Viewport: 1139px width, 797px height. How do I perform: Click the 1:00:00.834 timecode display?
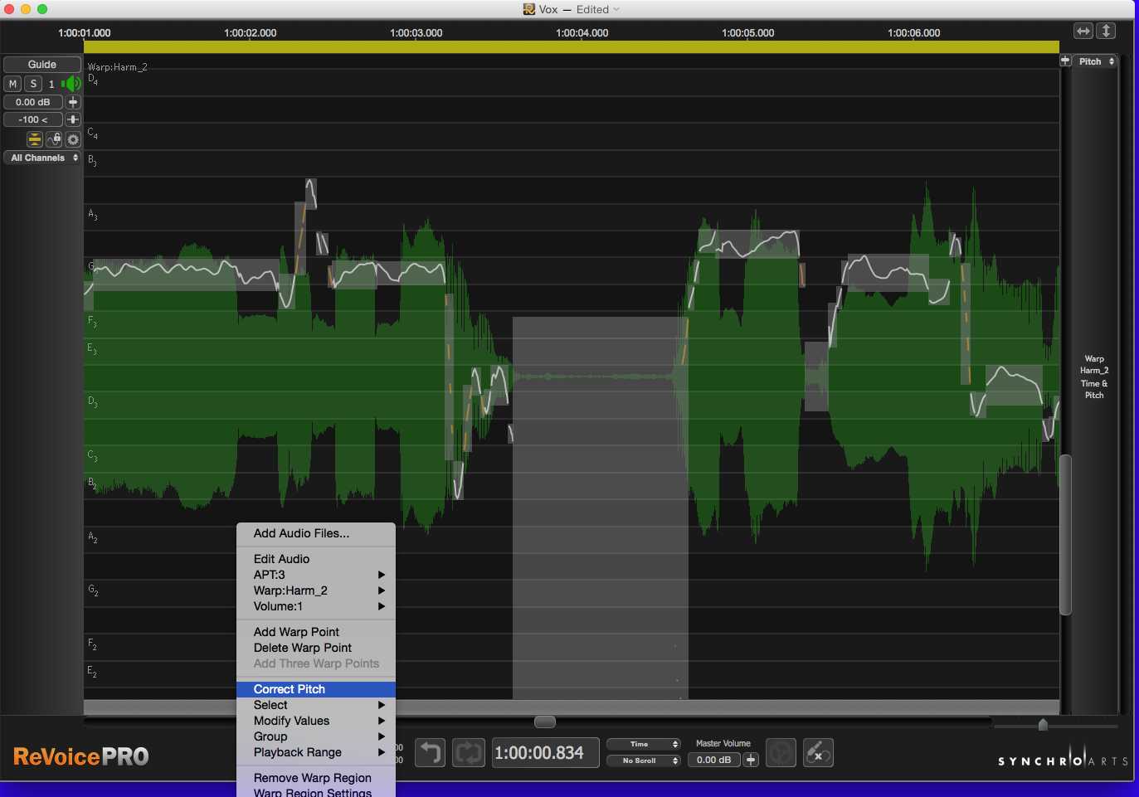tap(545, 753)
